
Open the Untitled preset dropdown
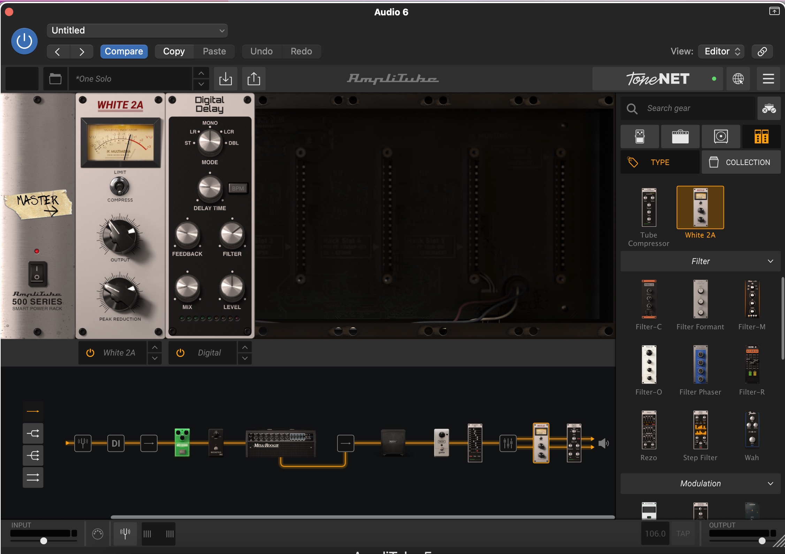pyautogui.click(x=137, y=30)
